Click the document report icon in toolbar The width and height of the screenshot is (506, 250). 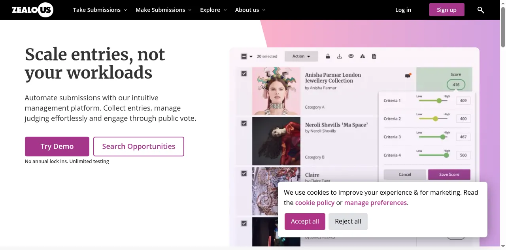[374, 56]
